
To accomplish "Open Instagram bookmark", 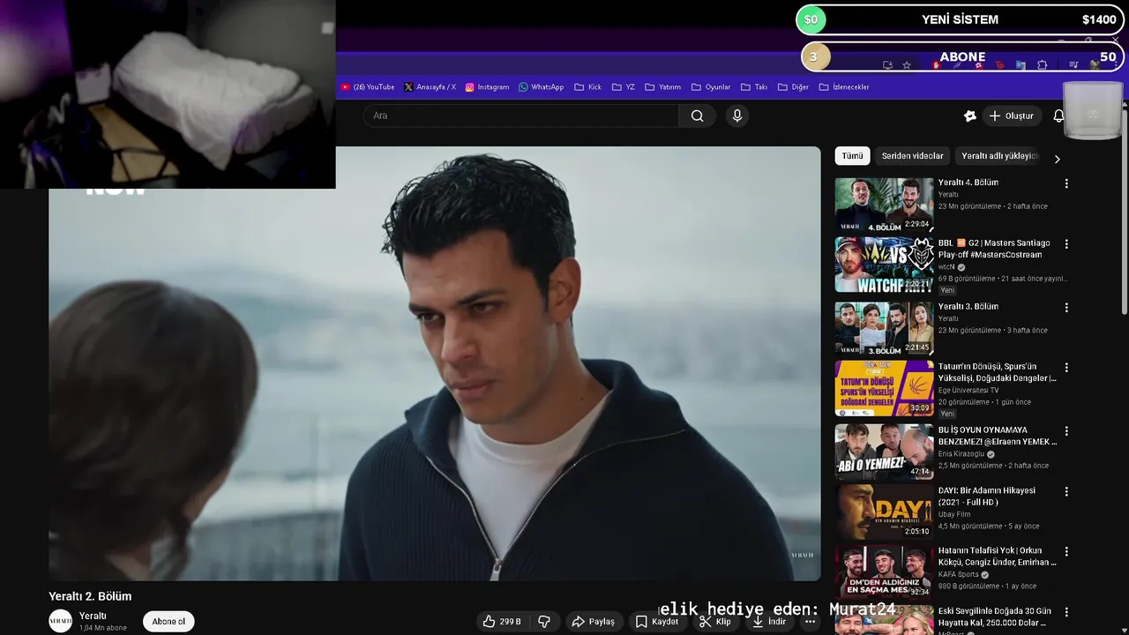I will [487, 87].
